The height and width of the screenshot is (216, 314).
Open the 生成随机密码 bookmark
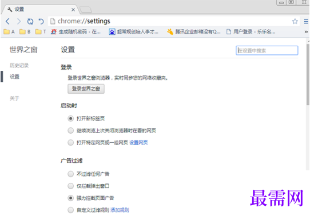tap(75, 31)
